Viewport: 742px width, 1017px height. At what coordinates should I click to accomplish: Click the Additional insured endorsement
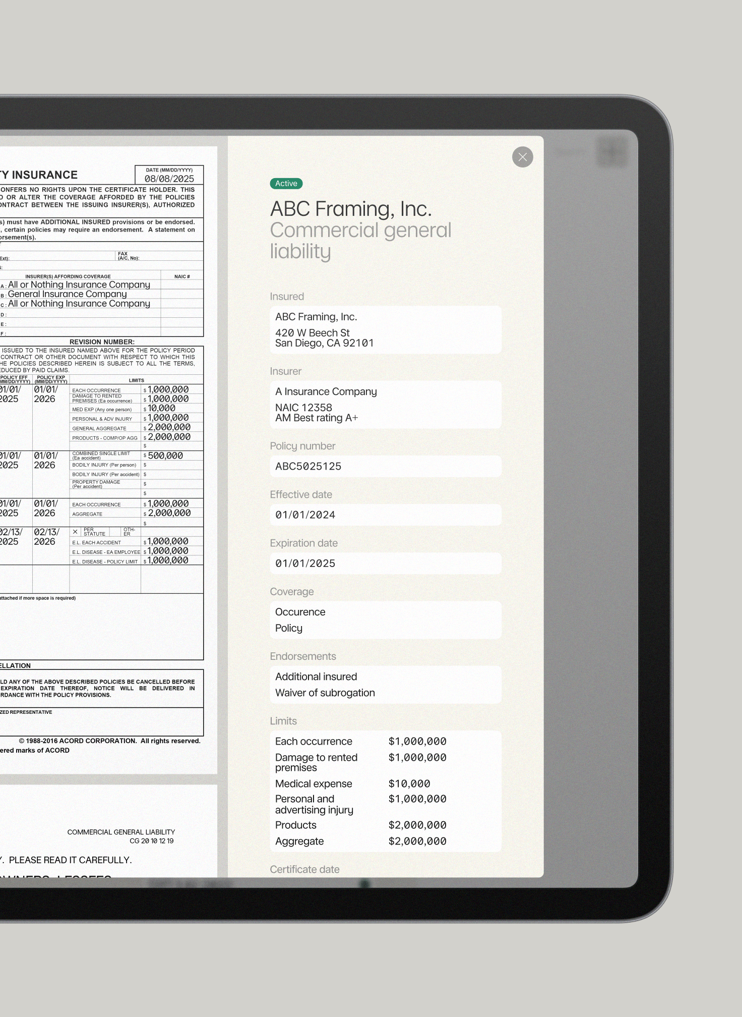coord(316,676)
